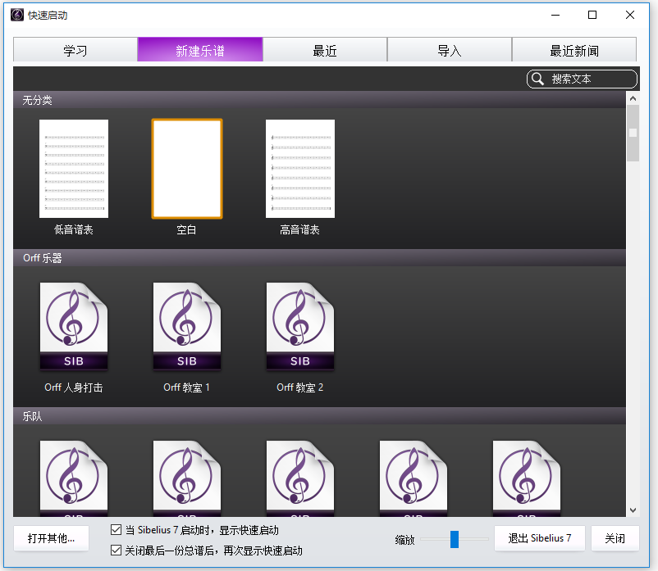Toggle 当 Sibelius 7 启动时显示快速启动 checkbox
Viewport: 658px width, 571px height.
pos(117,530)
